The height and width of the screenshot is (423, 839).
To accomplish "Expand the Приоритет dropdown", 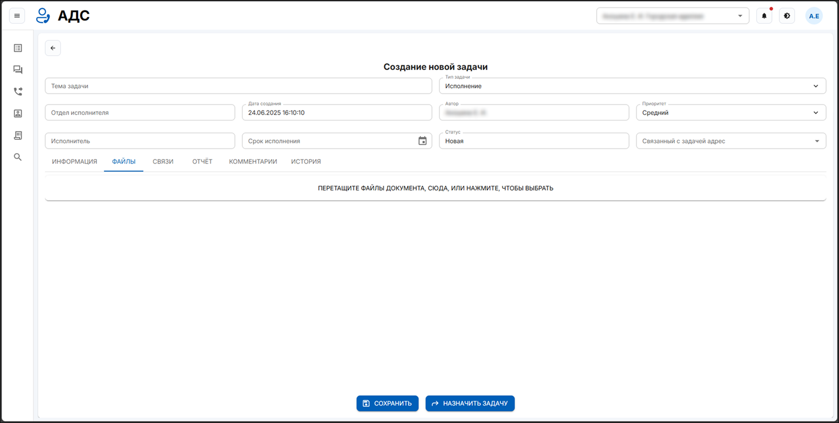I will click(x=815, y=113).
